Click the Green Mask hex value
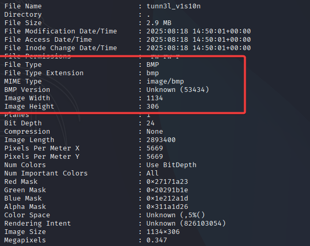This screenshot has width=310, height=246. click(167, 190)
